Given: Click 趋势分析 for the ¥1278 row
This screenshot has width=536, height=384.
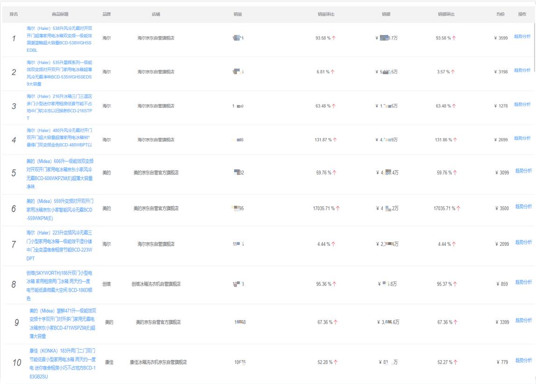Looking at the screenshot, I should [522, 104].
